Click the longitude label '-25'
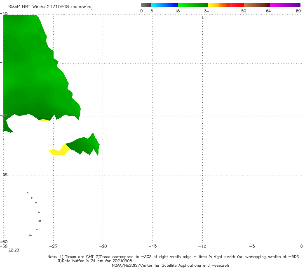 (53, 246)
